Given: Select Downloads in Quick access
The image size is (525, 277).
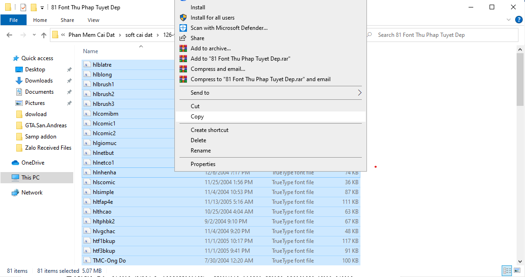Looking at the screenshot, I should [x=39, y=81].
